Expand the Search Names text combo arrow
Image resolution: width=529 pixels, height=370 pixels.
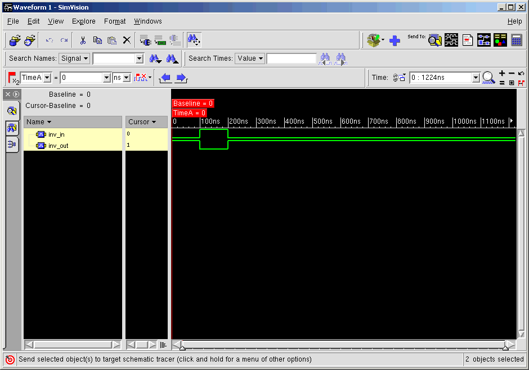(140, 58)
